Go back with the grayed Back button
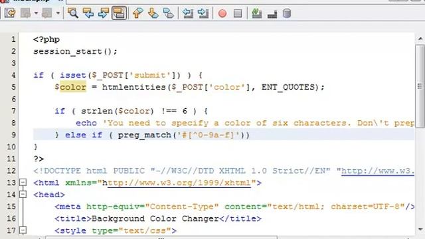This screenshot has height=239, width=425. [x=26, y=13]
